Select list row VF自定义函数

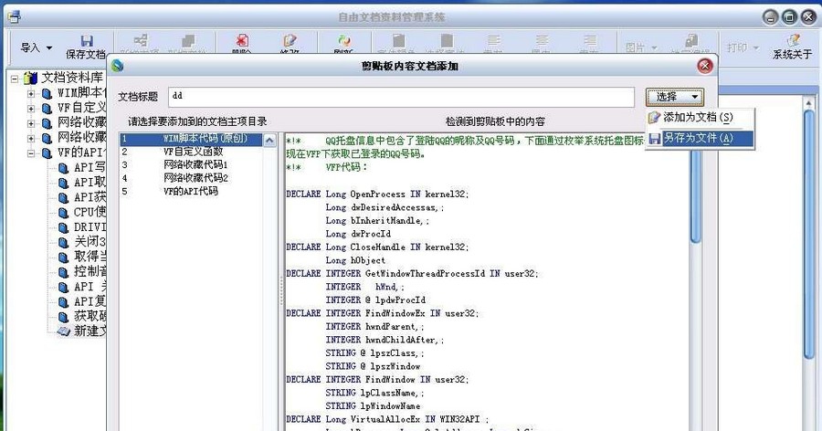[191, 152]
